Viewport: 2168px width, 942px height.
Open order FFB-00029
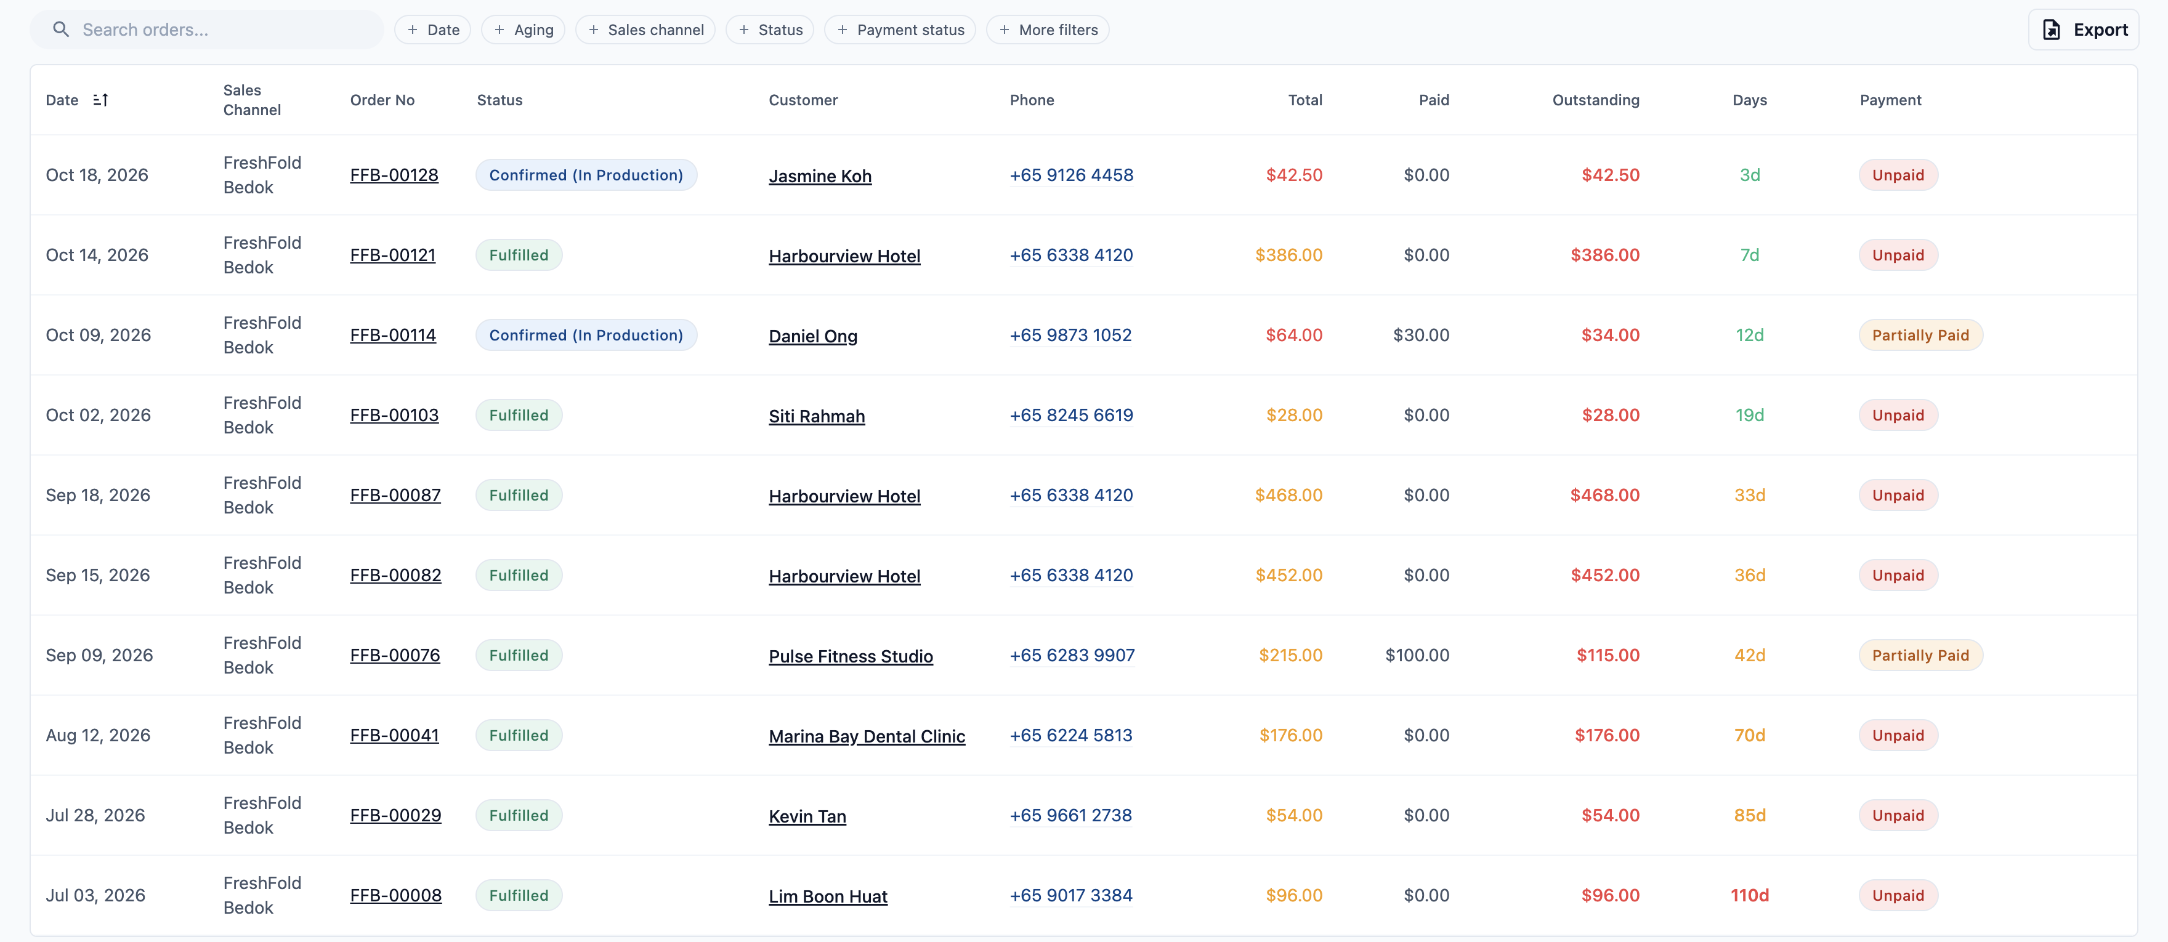395,814
